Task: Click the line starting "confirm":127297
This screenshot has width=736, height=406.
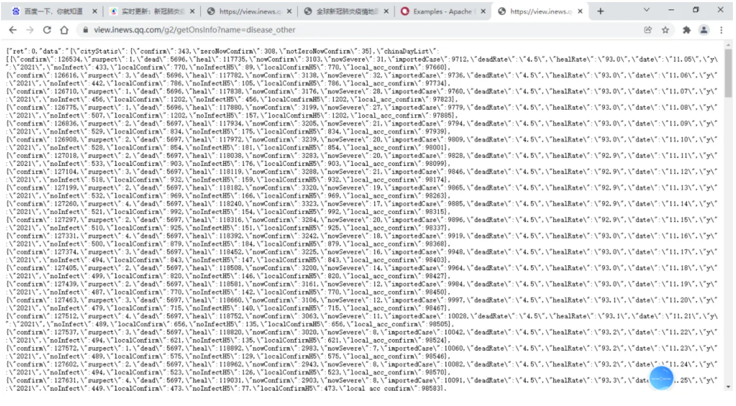Action: click(x=362, y=220)
